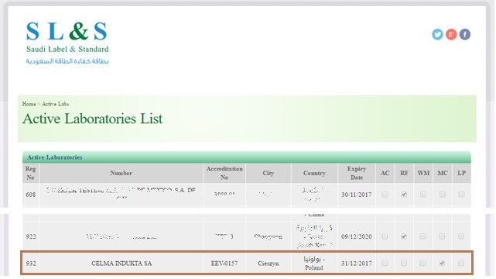Select accreditation number EEV-0157
This screenshot has height=279, width=496.
(x=224, y=263)
